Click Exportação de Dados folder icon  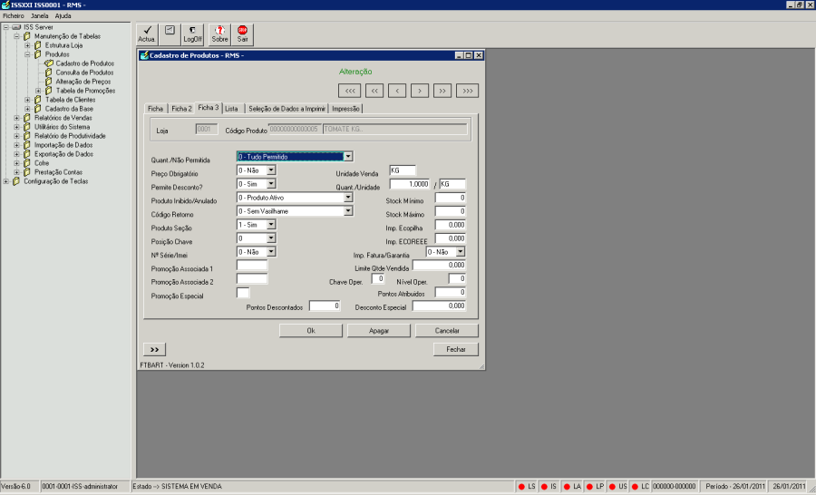click(27, 154)
